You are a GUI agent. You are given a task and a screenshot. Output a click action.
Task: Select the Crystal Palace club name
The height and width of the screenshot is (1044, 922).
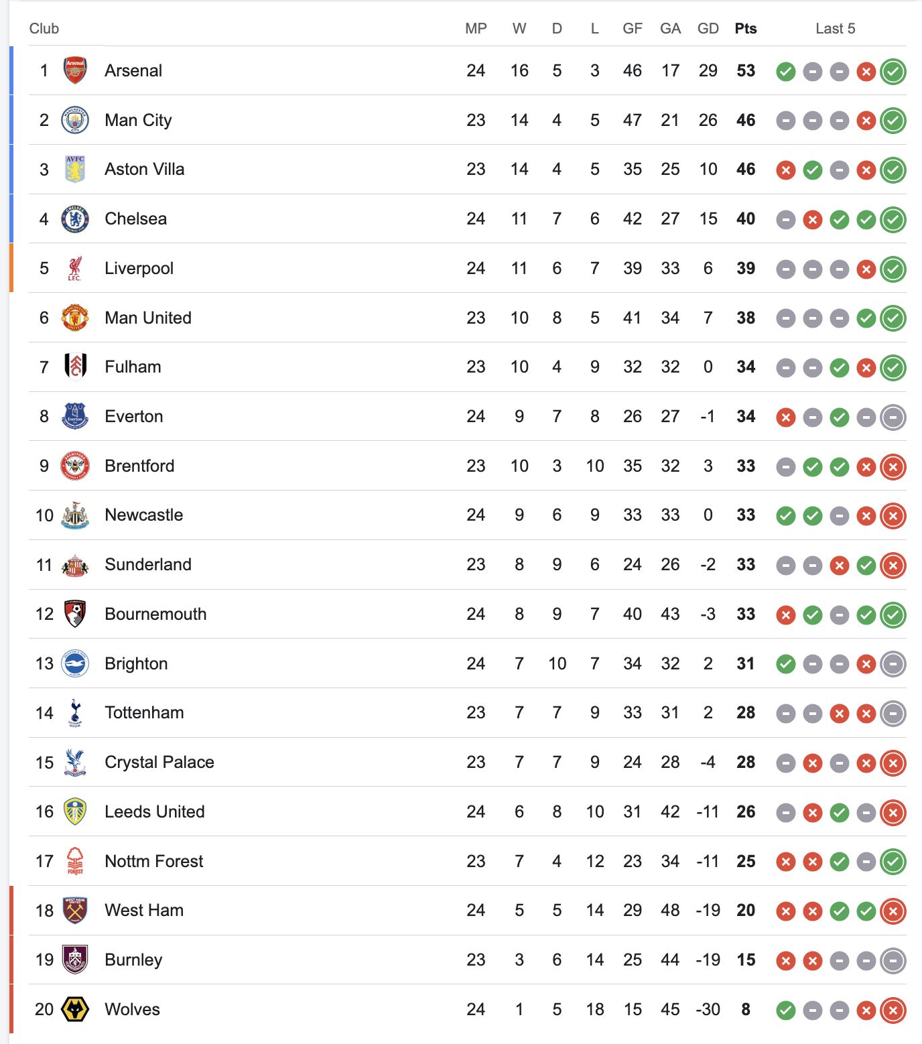tap(159, 763)
